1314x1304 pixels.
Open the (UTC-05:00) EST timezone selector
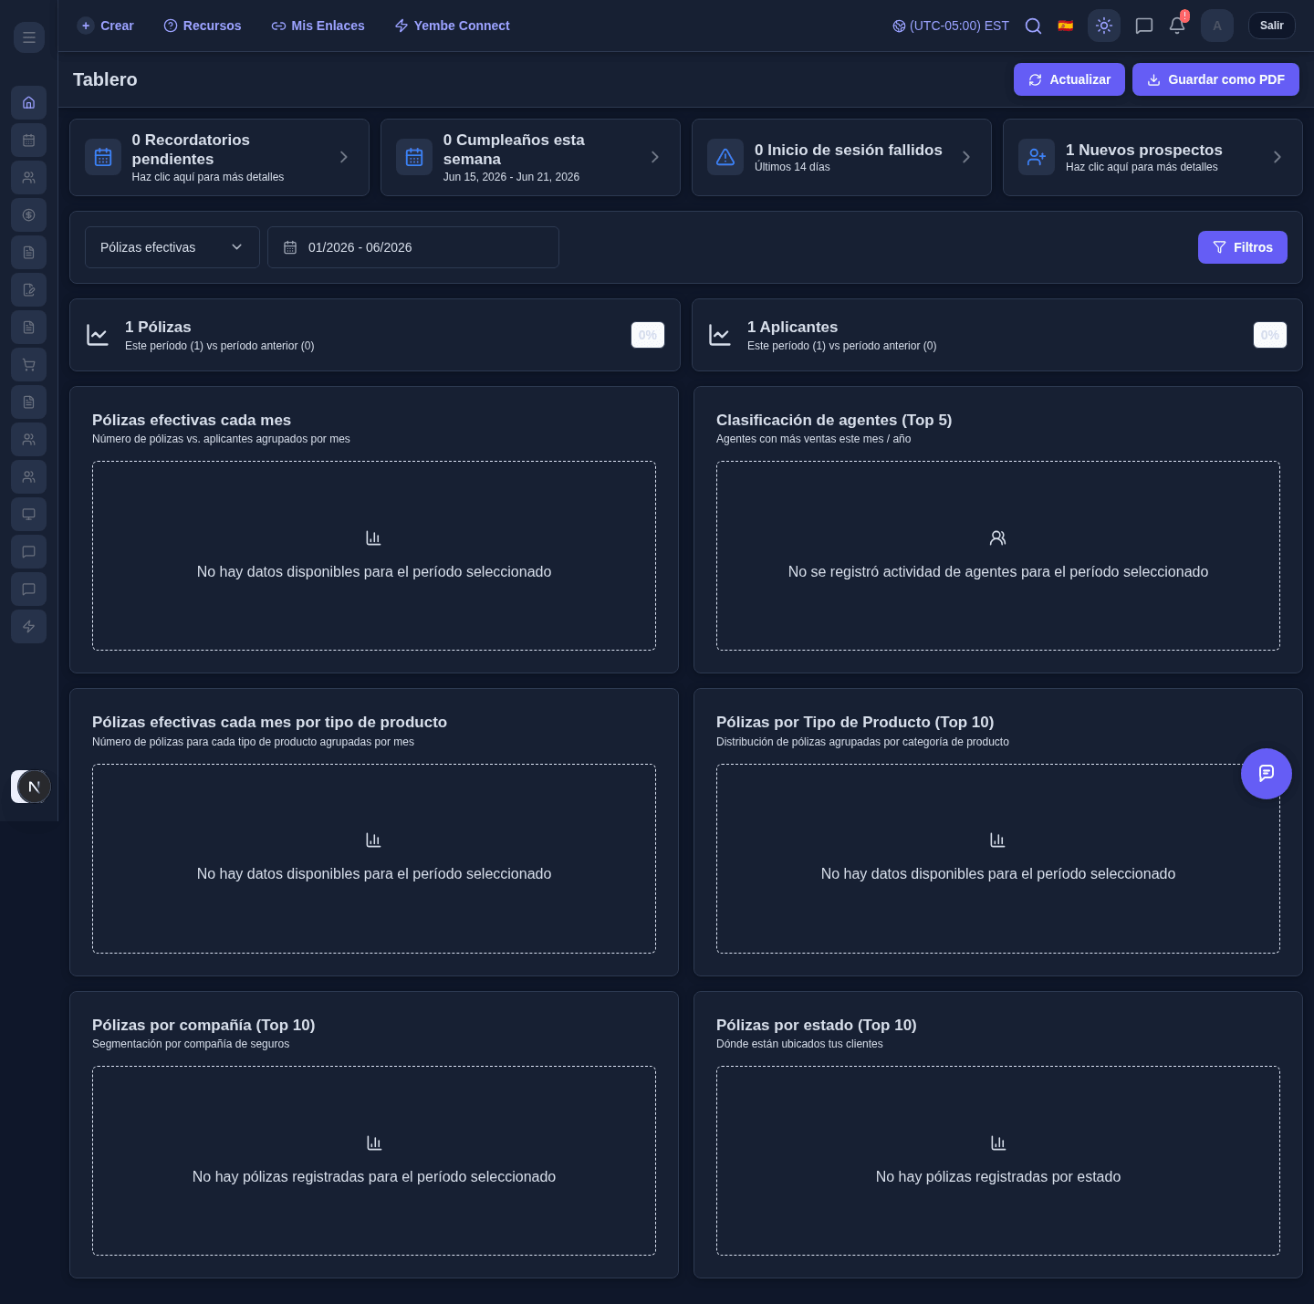click(x=951, y=26)
